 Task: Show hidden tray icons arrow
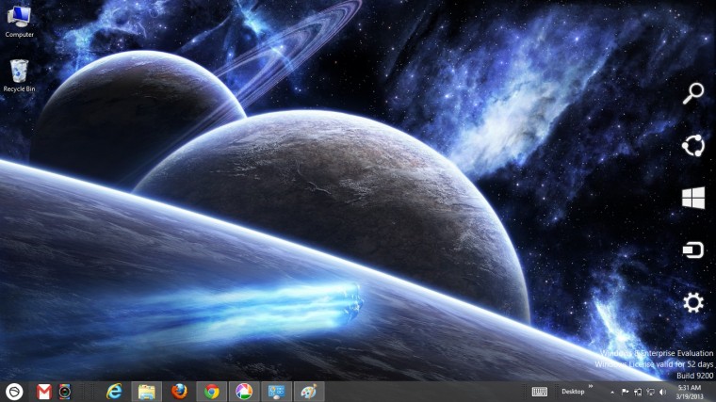(x=612, y=392)
